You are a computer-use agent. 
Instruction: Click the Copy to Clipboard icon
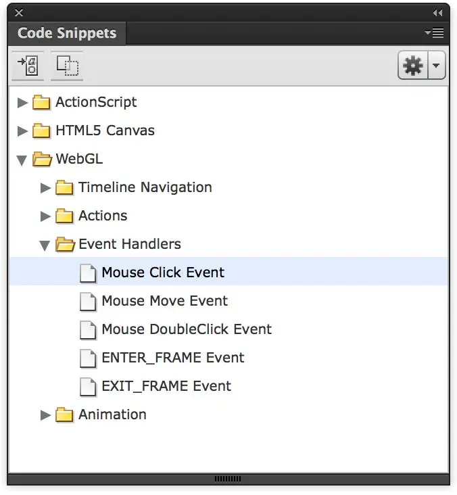(x=67, y=66)
